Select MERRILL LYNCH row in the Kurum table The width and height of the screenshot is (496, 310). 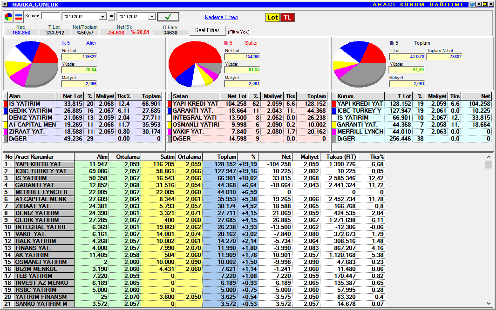tap(412, 131)
